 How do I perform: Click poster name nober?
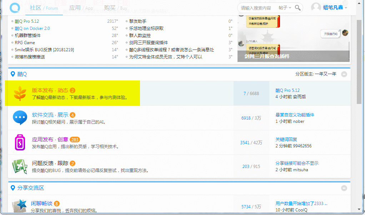(299, 121)
